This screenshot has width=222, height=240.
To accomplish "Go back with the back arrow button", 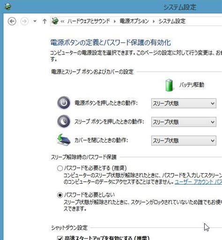I will pos(12,21).
